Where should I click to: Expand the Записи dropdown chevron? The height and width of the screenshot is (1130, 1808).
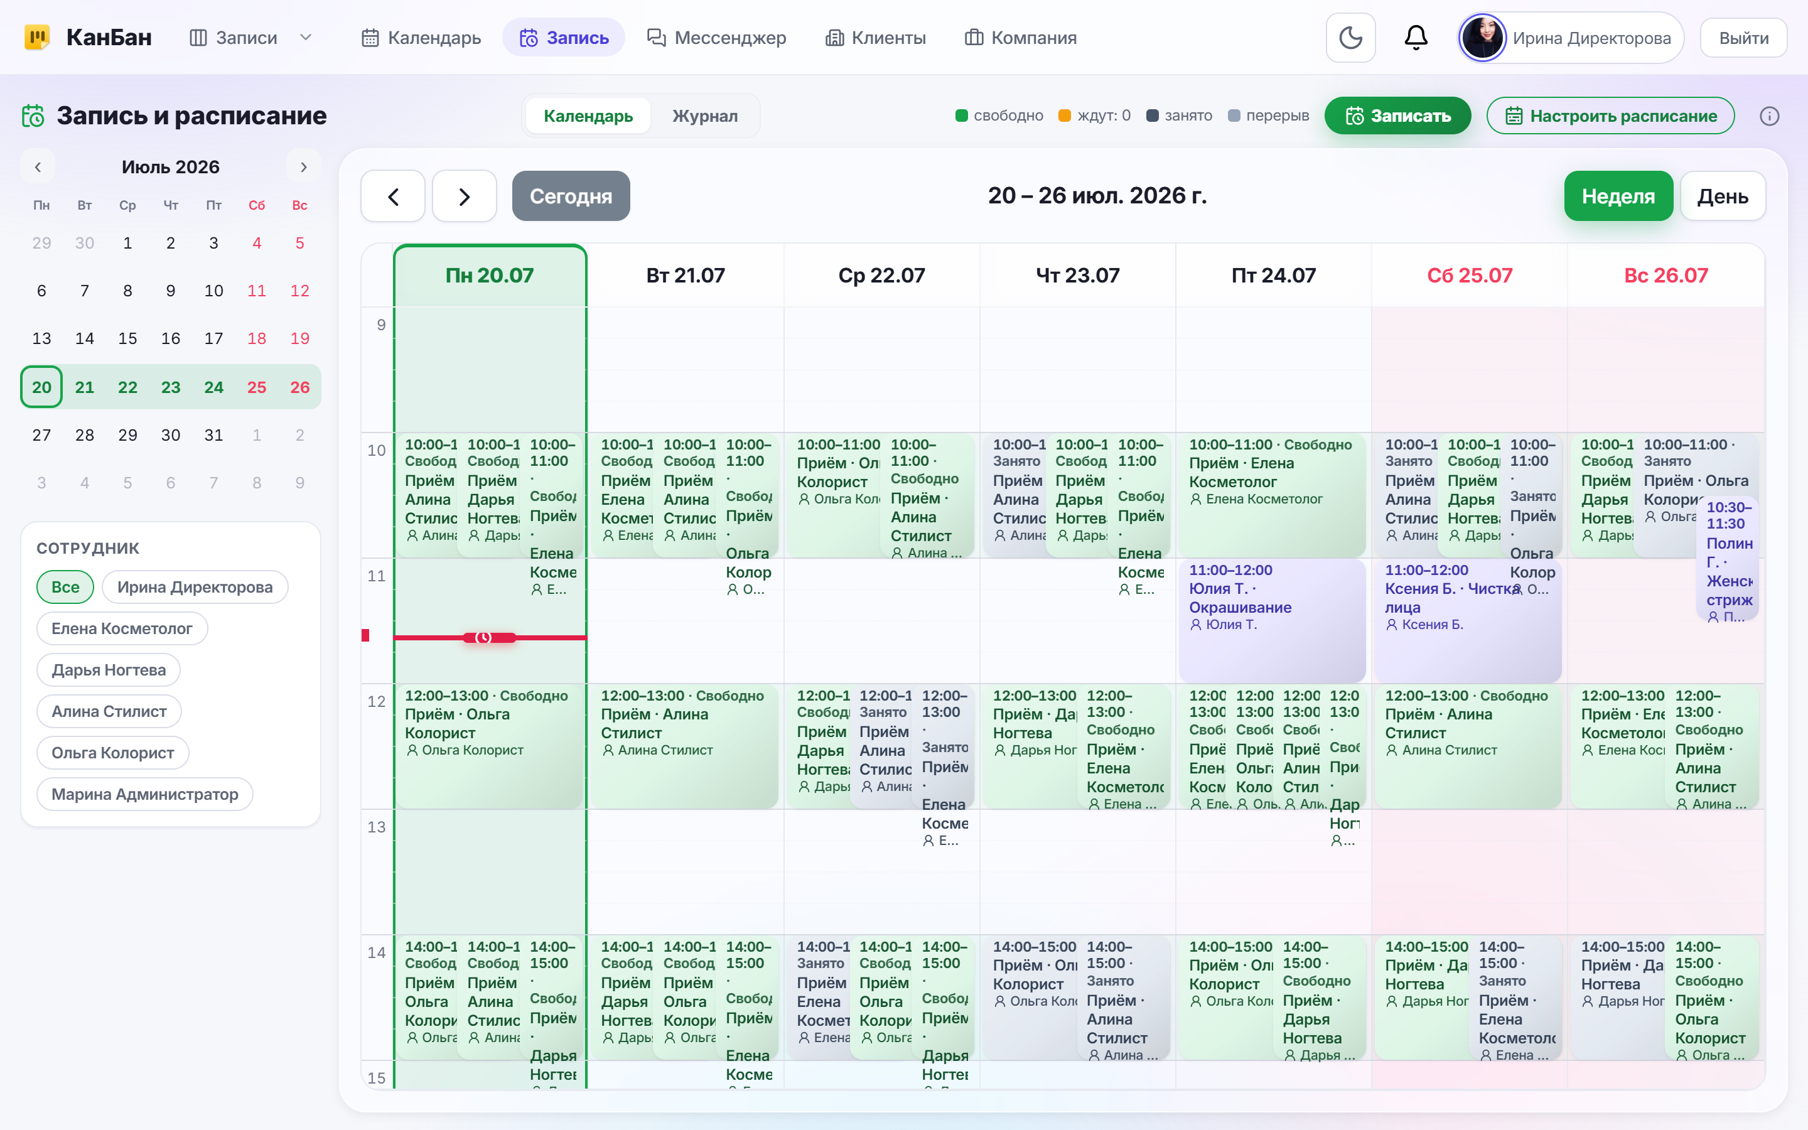pyautogui.click(x=306, y=38)
